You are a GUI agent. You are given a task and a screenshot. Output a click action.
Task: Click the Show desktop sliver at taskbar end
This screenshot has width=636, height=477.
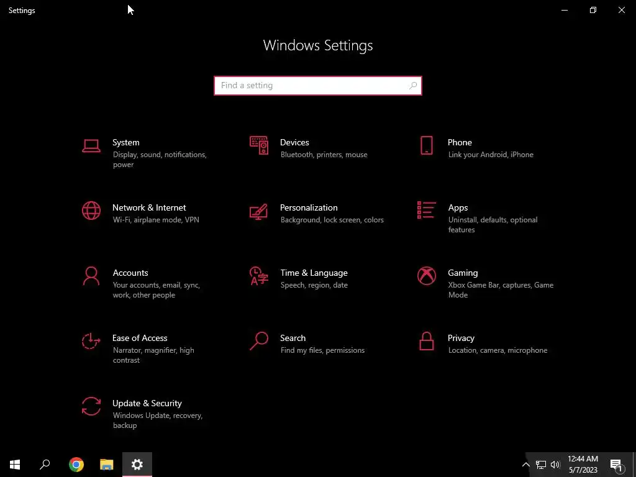tap(634, 465)
